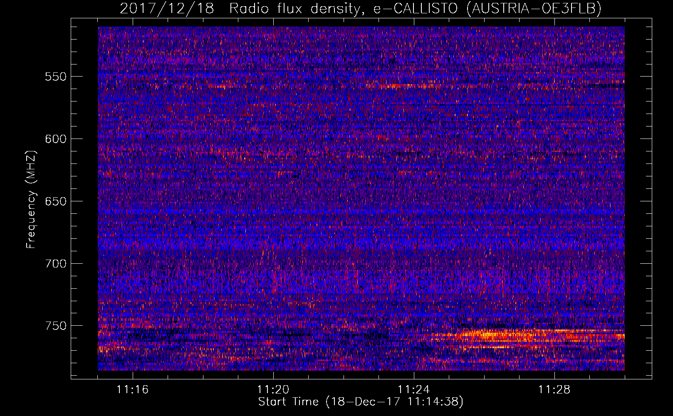This screenshot has width=673, height=416.
Task: Select the 'Frequency (MHZ)' axis label
Action: (x=31, y=199)
